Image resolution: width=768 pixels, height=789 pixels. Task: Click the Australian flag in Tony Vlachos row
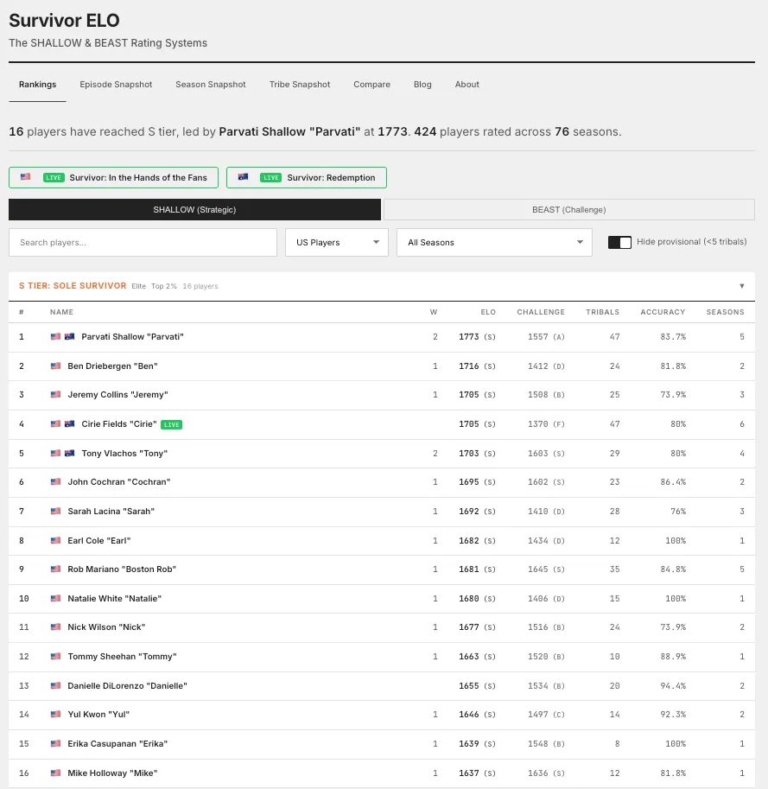pyautogui.click(x=69, y=454)
